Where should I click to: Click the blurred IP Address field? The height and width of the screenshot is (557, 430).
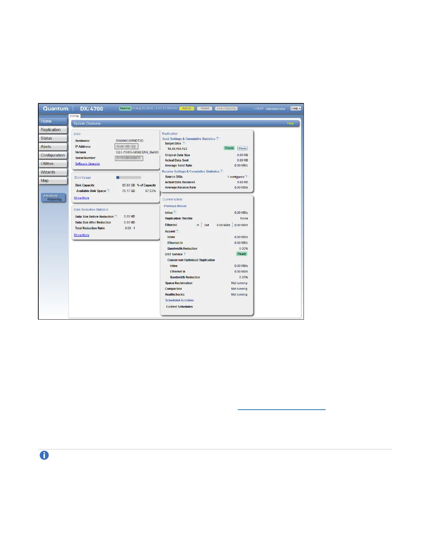[126, 146]
